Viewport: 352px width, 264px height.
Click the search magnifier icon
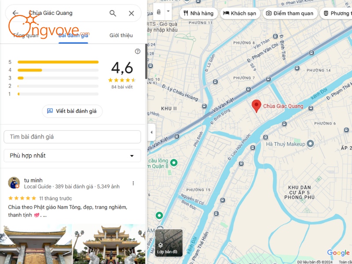[x=113, y=13]
